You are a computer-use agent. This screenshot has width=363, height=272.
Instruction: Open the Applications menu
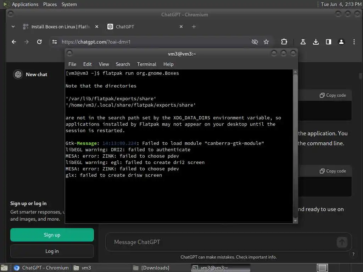click(x=25, y=4)
